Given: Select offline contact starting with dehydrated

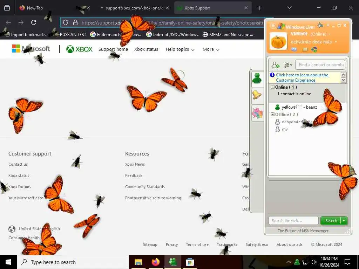Looking at the screenshot, I should pos(293,122).
